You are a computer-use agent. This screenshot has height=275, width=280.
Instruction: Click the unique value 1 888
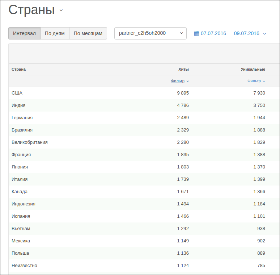tap(259, 130)
